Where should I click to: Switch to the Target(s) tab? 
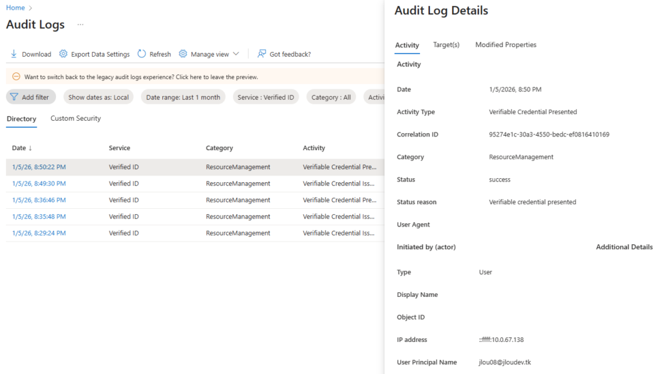coord(446,45)
